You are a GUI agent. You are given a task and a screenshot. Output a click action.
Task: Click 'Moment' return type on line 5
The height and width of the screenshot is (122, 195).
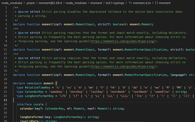coord(147,24)
